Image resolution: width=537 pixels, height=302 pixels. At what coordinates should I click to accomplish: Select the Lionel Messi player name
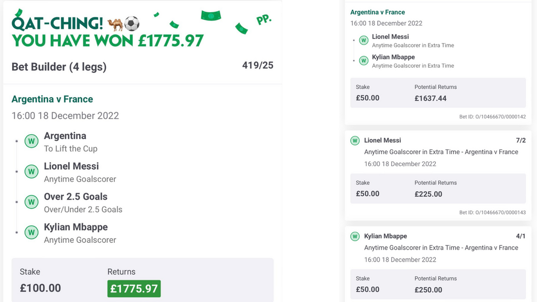71,166
